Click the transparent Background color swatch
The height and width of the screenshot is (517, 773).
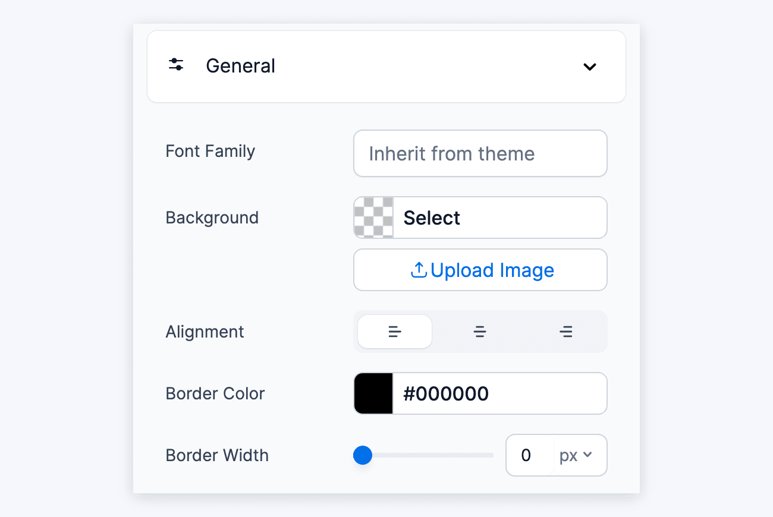point(373,217)
